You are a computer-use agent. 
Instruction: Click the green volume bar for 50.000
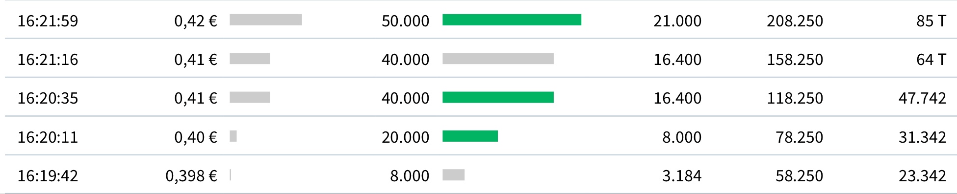click(x=512, y=20)
